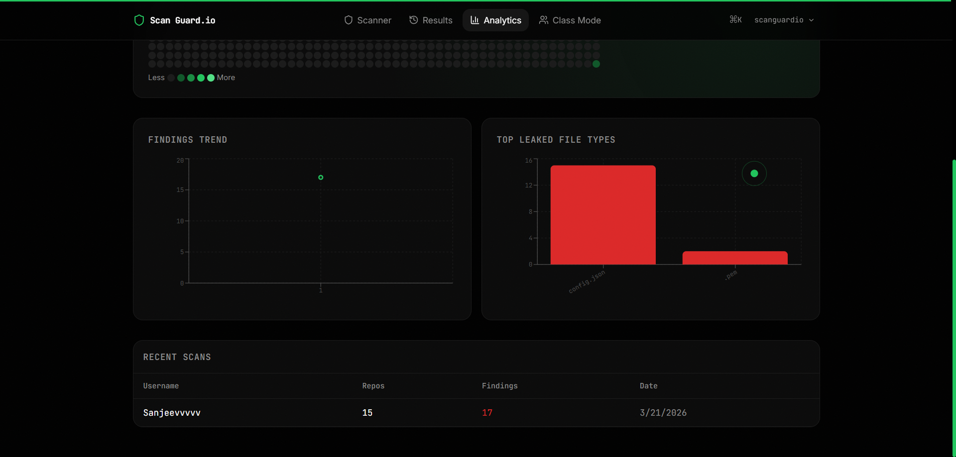The image size is (956, 457).
Task: Switch to Class Mode tab
Action: click(570, 20)
